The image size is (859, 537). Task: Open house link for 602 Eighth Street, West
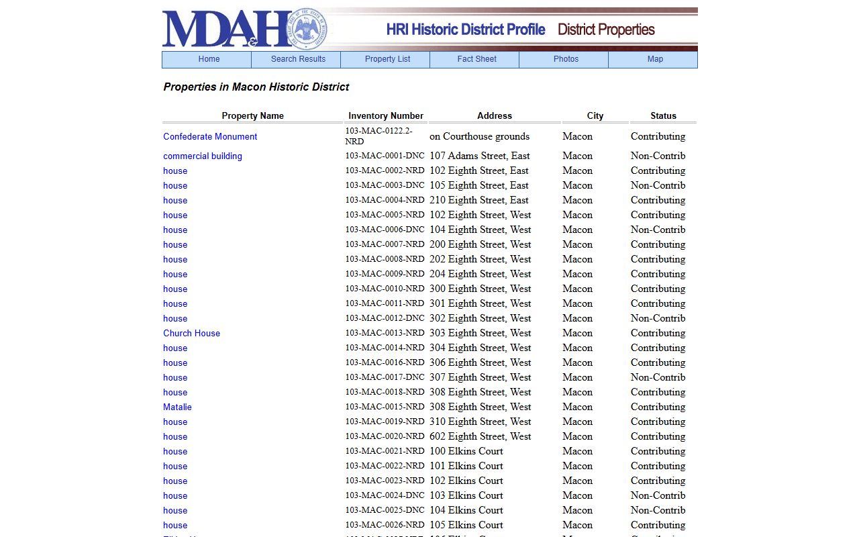pyautogui.click(x=175, y=436)
